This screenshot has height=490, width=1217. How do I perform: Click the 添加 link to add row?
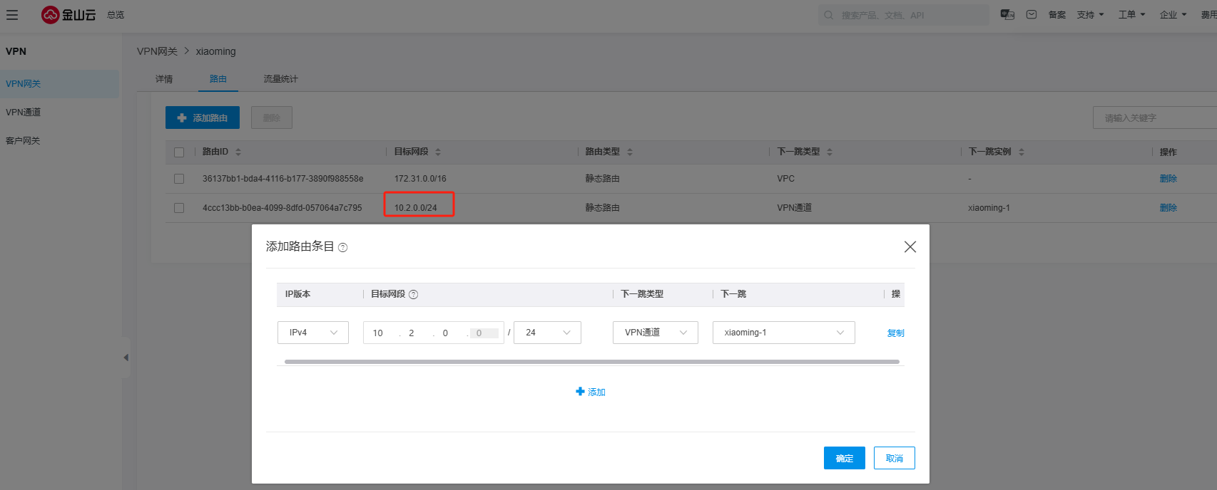coord(591,392)
